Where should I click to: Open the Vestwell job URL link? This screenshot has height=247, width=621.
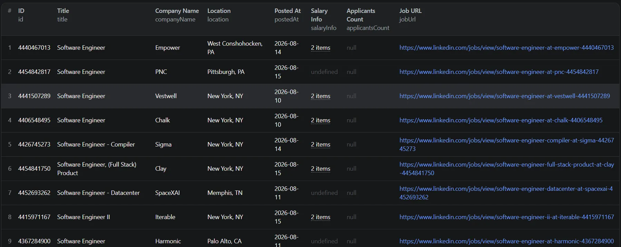[x=505, y=96]
